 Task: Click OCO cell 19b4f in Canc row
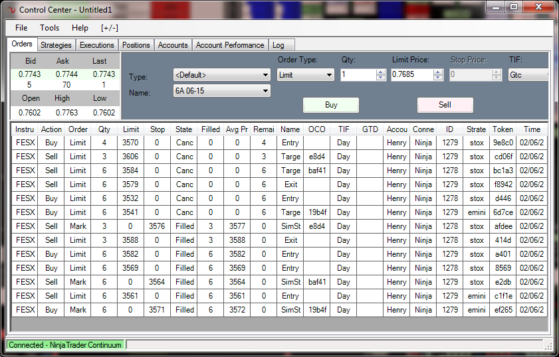(x=317, y=212)
